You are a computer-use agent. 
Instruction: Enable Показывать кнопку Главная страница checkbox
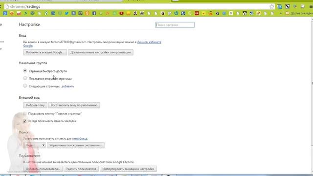pyautogui.click(x=25, y=113)
